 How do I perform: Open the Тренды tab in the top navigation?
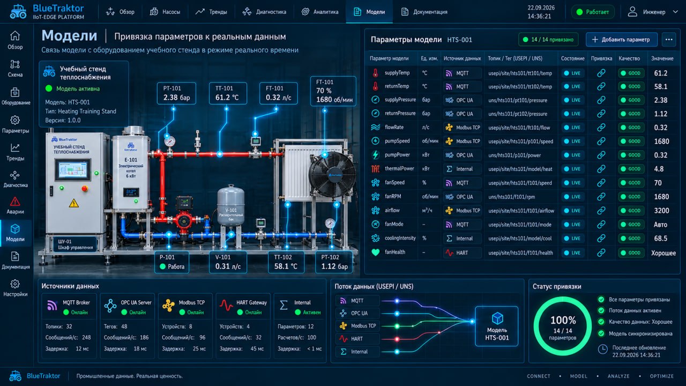pyautogui.click(x=211, y=12)
